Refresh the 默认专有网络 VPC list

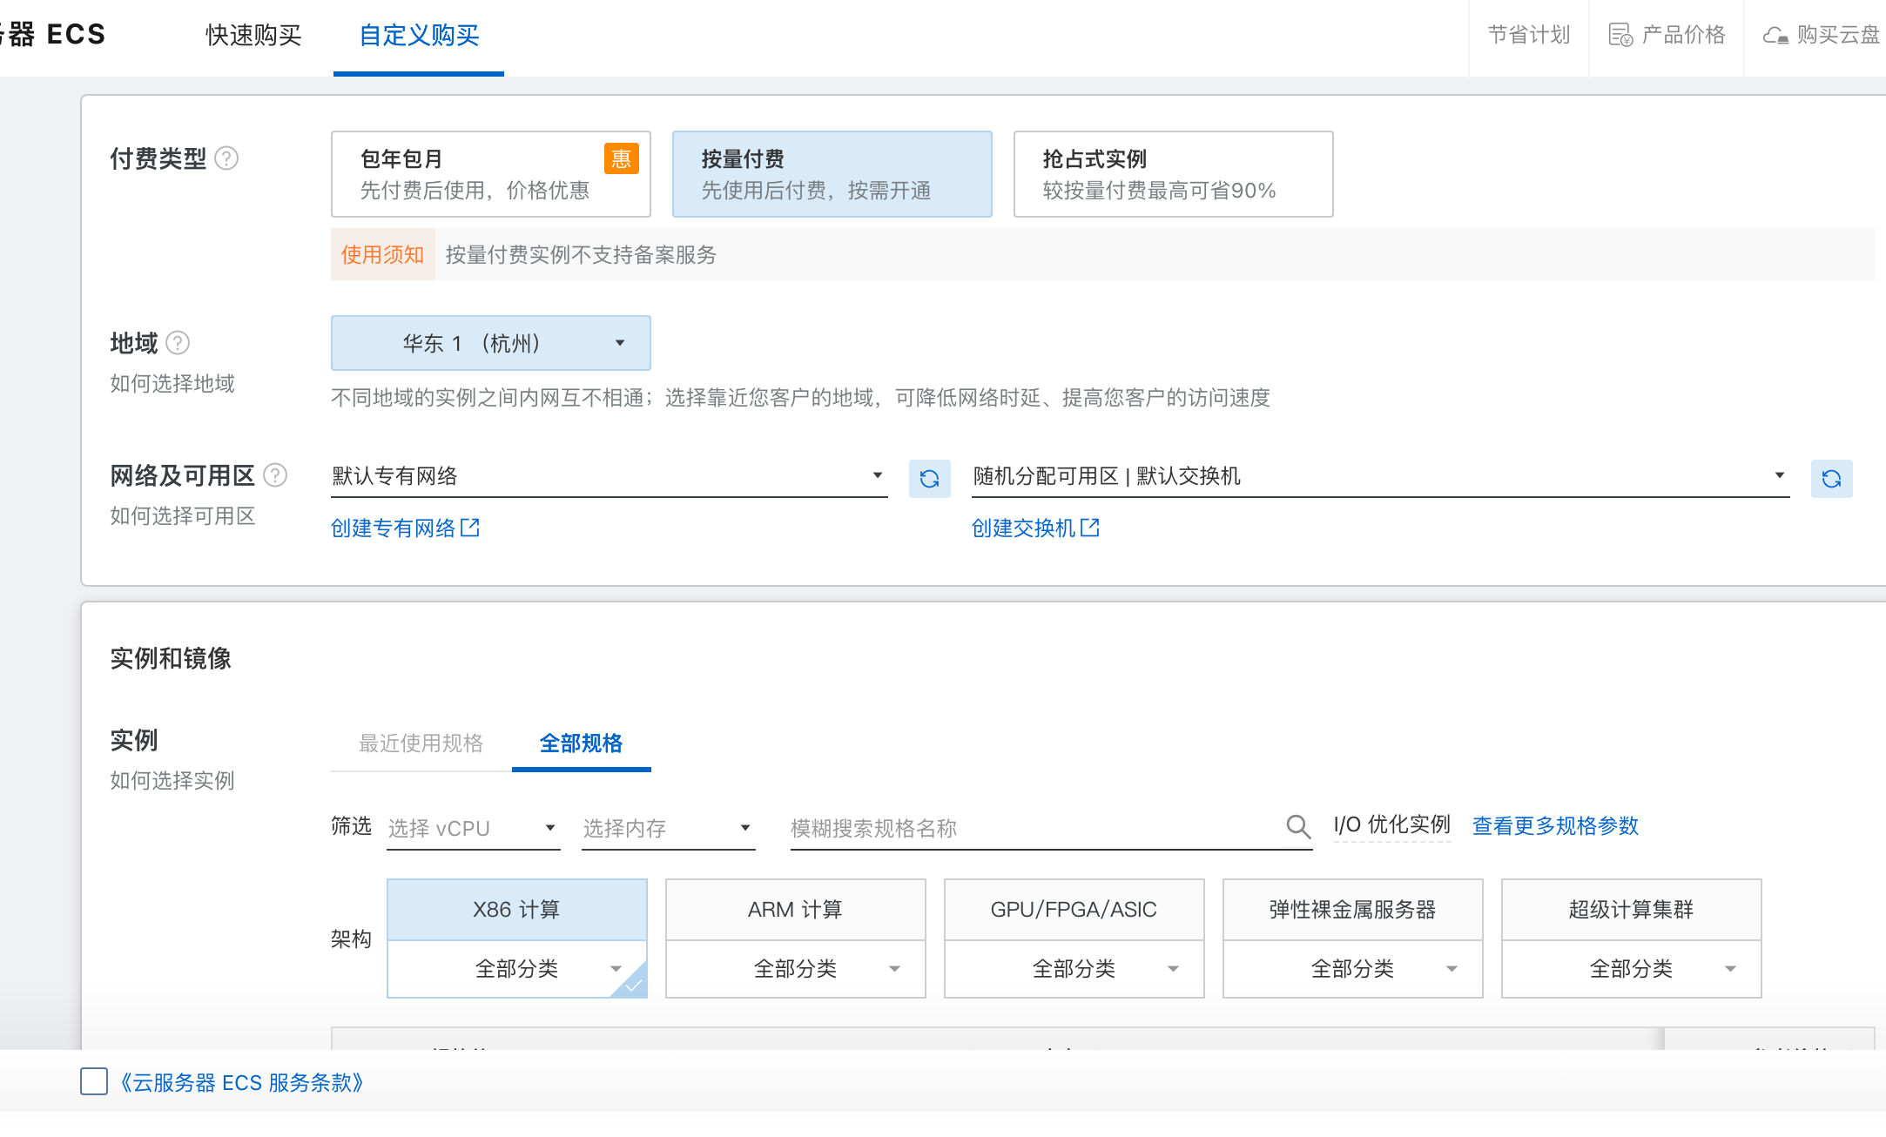coord(929,479)
